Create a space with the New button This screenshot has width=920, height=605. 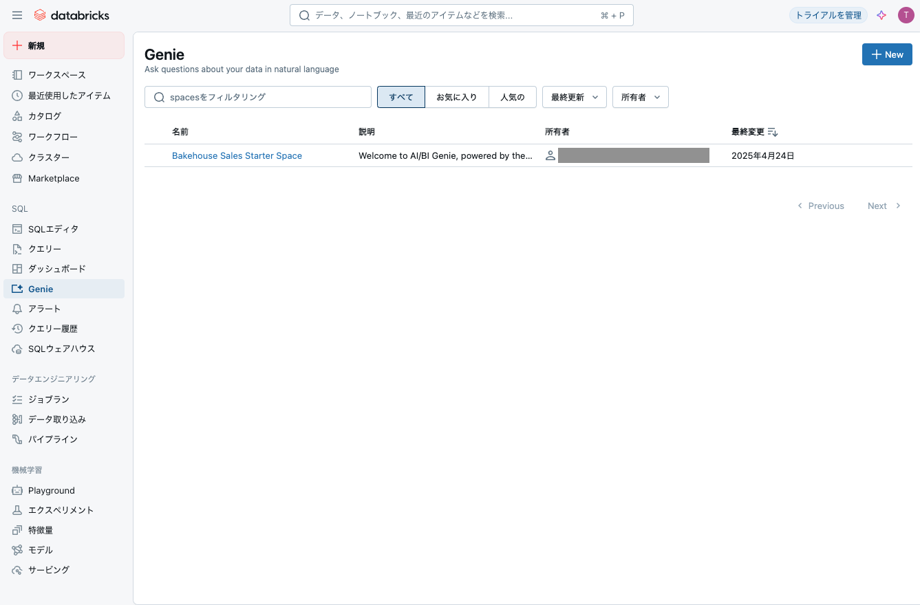click(887, 54)
